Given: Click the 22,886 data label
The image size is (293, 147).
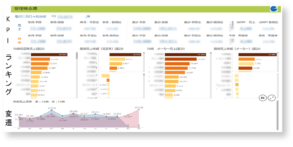Looking at the screenshot, I should [41, 119].
